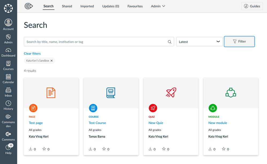Remove the Kata Keri's Sandbox filter chip
Viewport: 267px width, 164px height.
tap(52, 61)
